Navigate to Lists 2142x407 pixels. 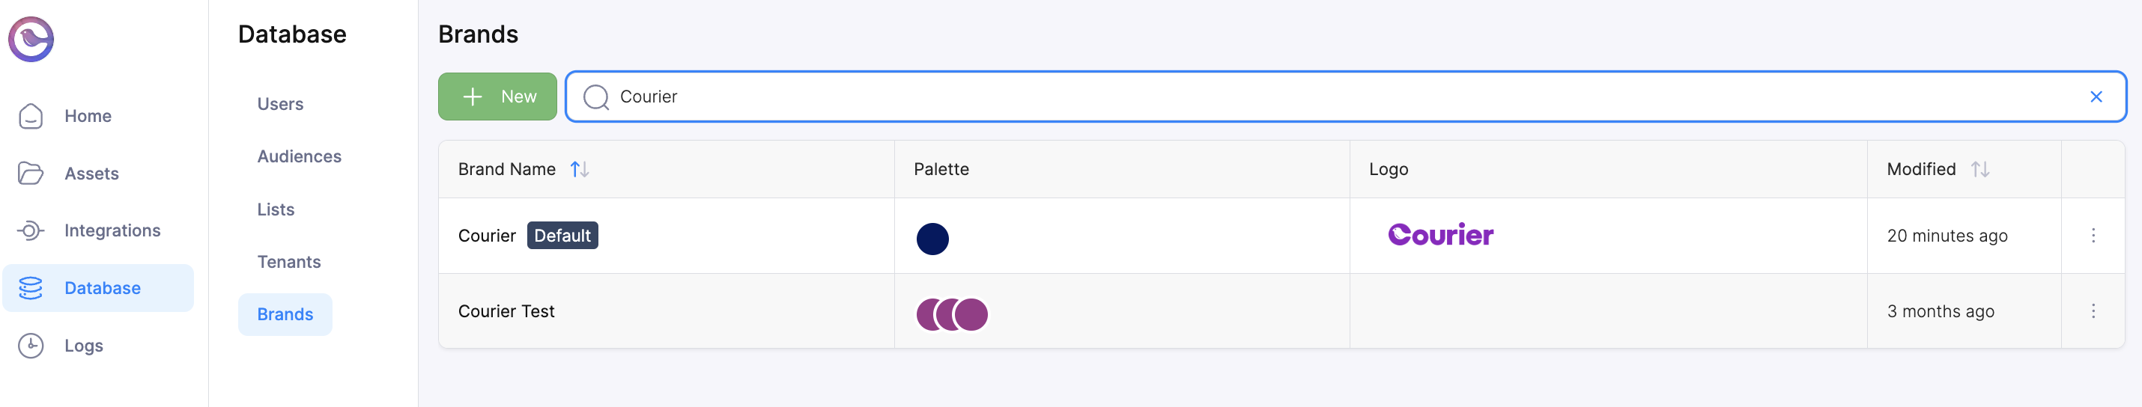click(275, 210)
